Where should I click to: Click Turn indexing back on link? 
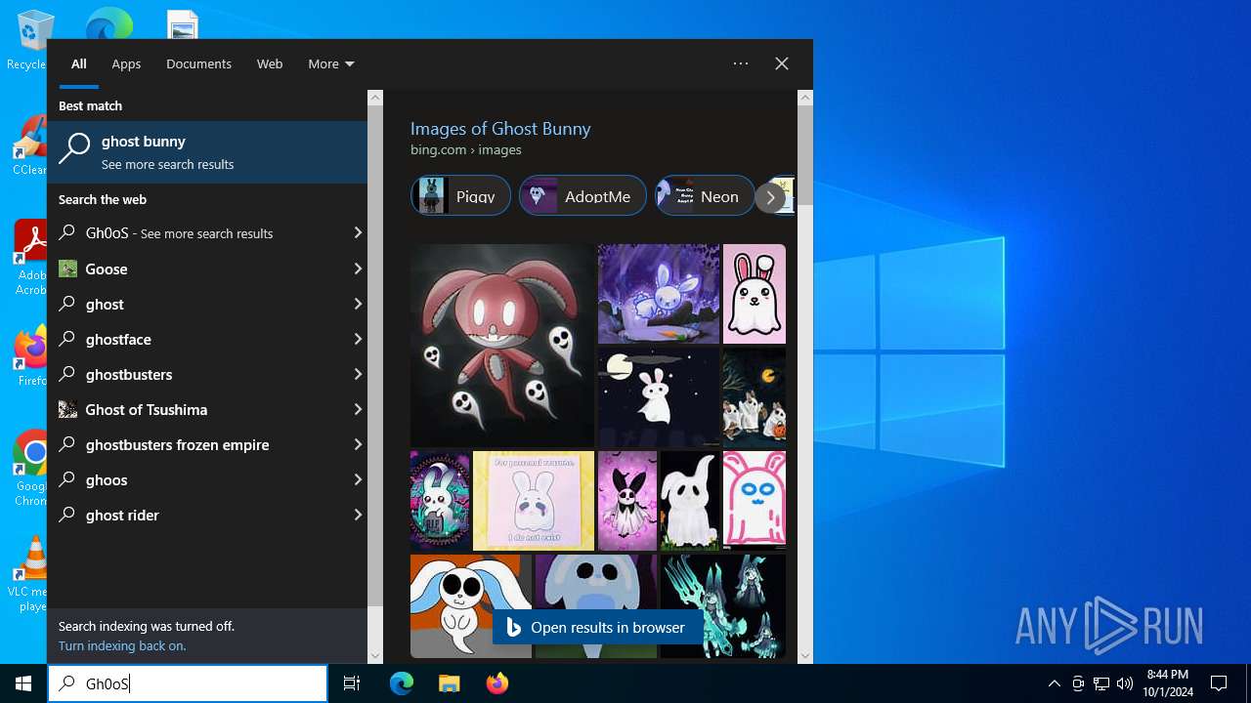(122, 645)
